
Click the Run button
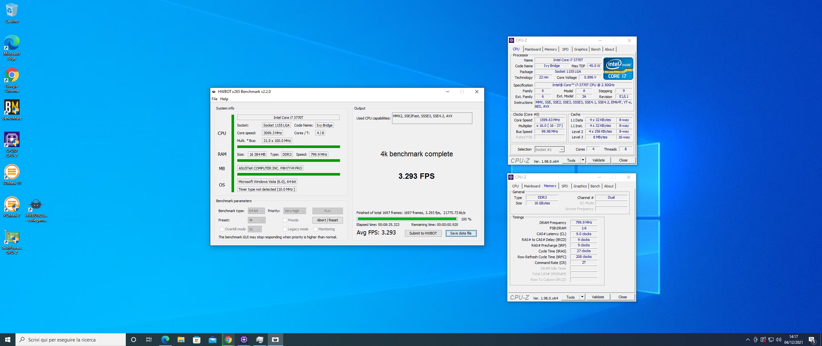(327, 211)
